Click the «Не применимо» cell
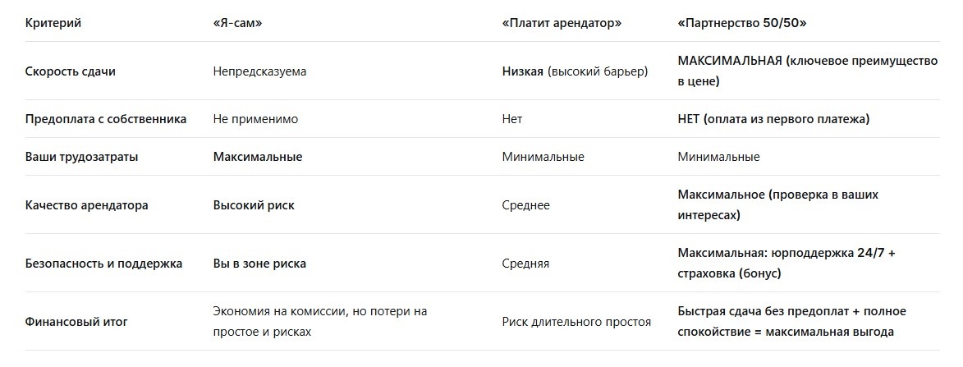This screenshot has width=963, height=367. [255, 119]
